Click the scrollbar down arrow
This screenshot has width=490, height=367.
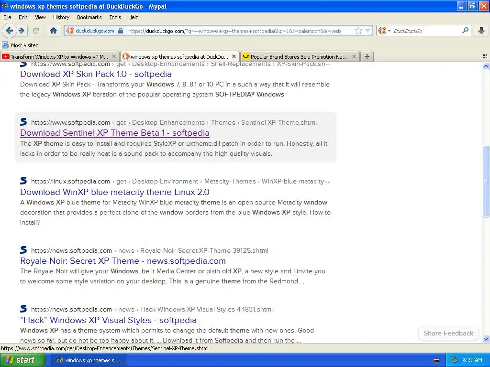pos(486,339)
